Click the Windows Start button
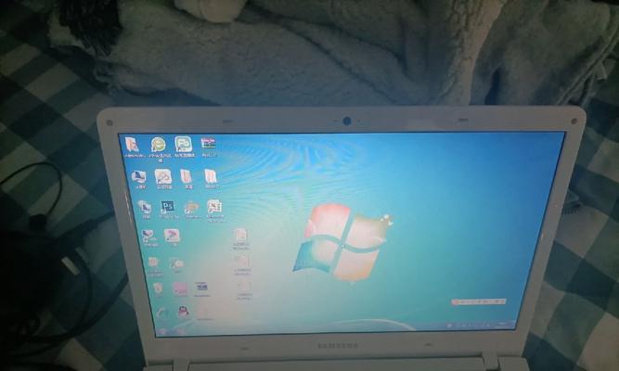 162,331
